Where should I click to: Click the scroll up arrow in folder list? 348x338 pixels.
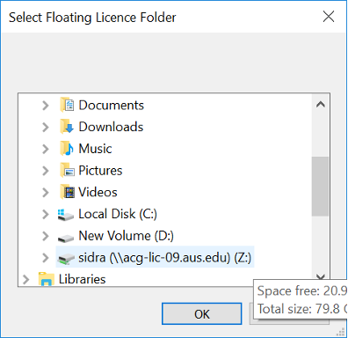[321, 104]
